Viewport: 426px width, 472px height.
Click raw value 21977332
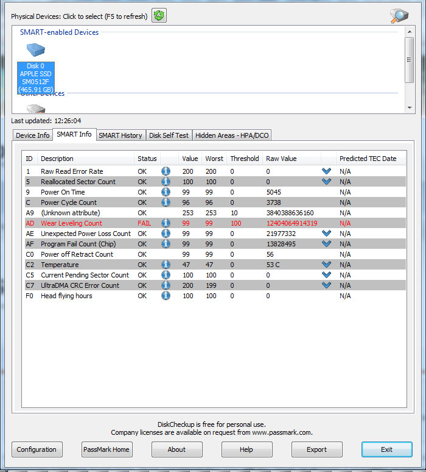tap(281, 234)
